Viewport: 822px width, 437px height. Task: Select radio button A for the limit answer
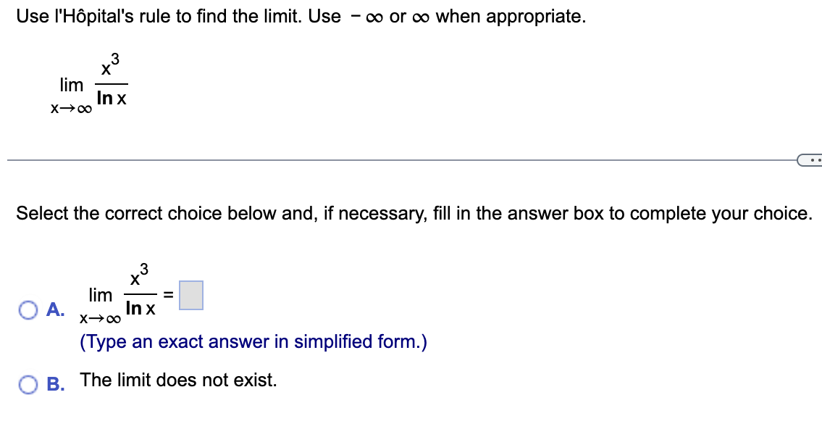click(28, 310)
